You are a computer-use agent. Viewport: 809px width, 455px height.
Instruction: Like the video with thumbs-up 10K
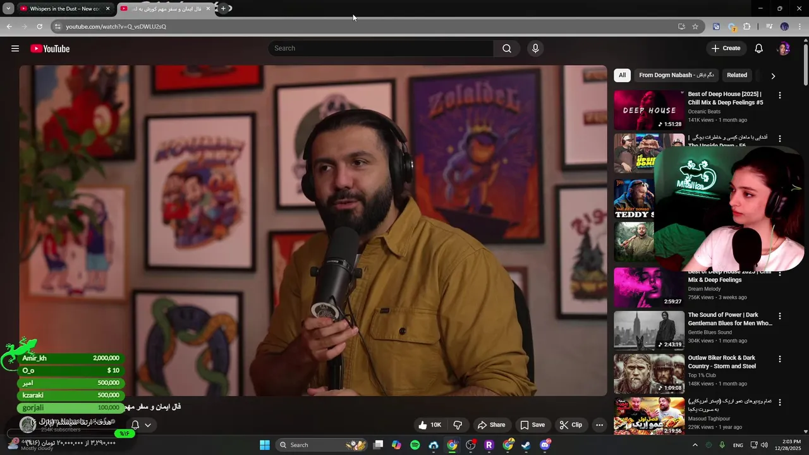pyautogui.click(x=430, y=425)
